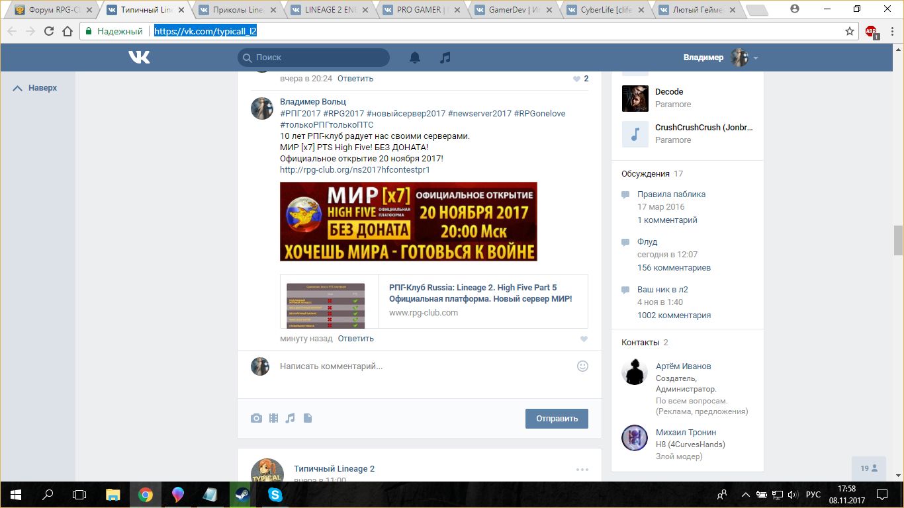Click "Ответить" next to "минуту назад"

tap(356, 339)
